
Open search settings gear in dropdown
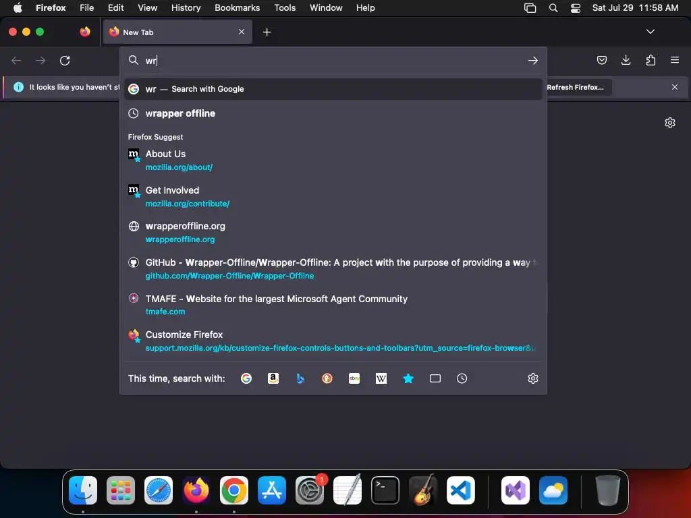[x=533, y=378]
